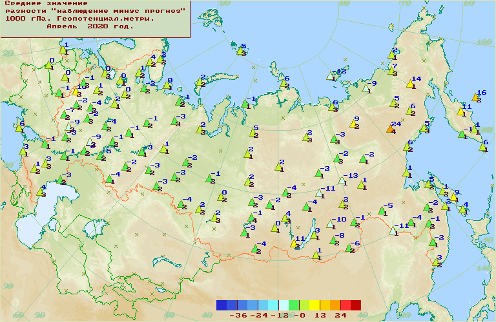Select yellow station marker 11 beside Lake Baikal

click(294, 244)
